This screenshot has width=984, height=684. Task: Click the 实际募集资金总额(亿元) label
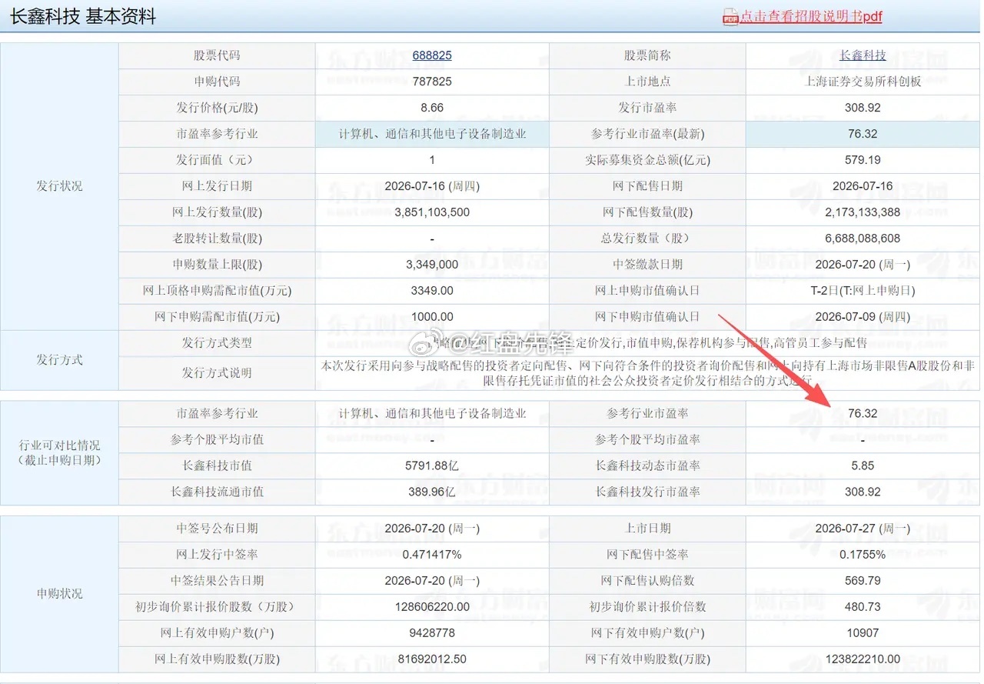point(648,160)
